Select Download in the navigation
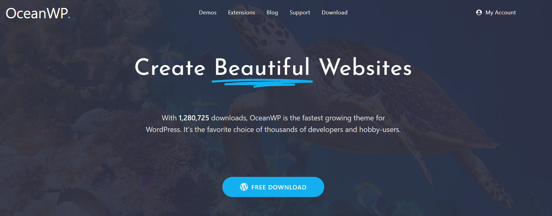Image resolution: width=552 pixels, height=216 pixels. click(335, 13)
